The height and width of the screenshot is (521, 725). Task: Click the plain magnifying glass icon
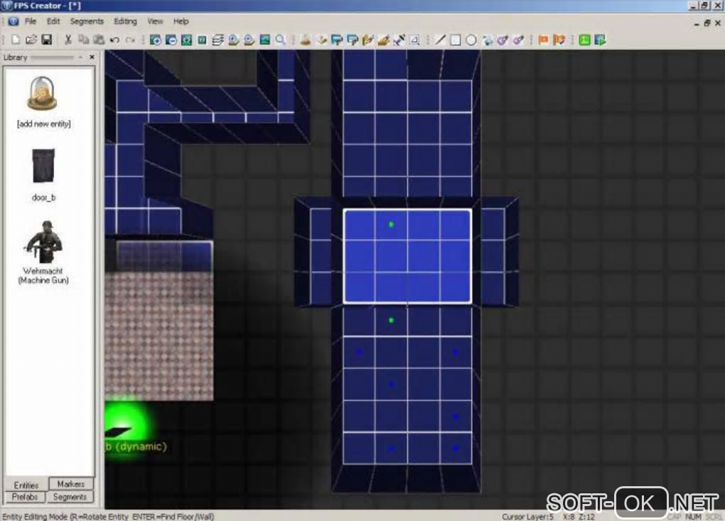pos(281,41)
